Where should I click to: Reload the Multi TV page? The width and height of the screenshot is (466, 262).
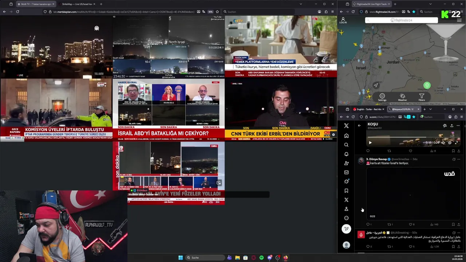tap(17, 12)
